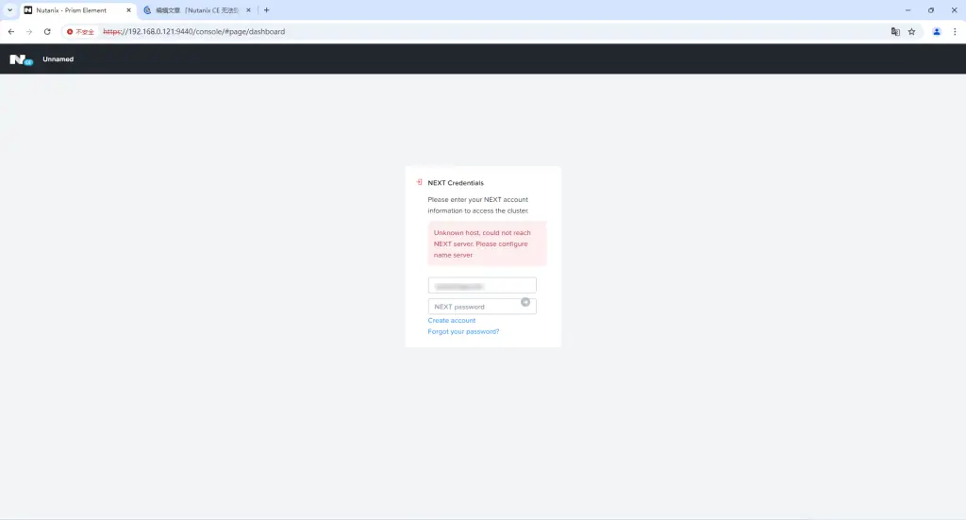Screen dimensions: 966x520
Task: Switch to the Nutanix CE article editing tab
Action: coord(196,10)
